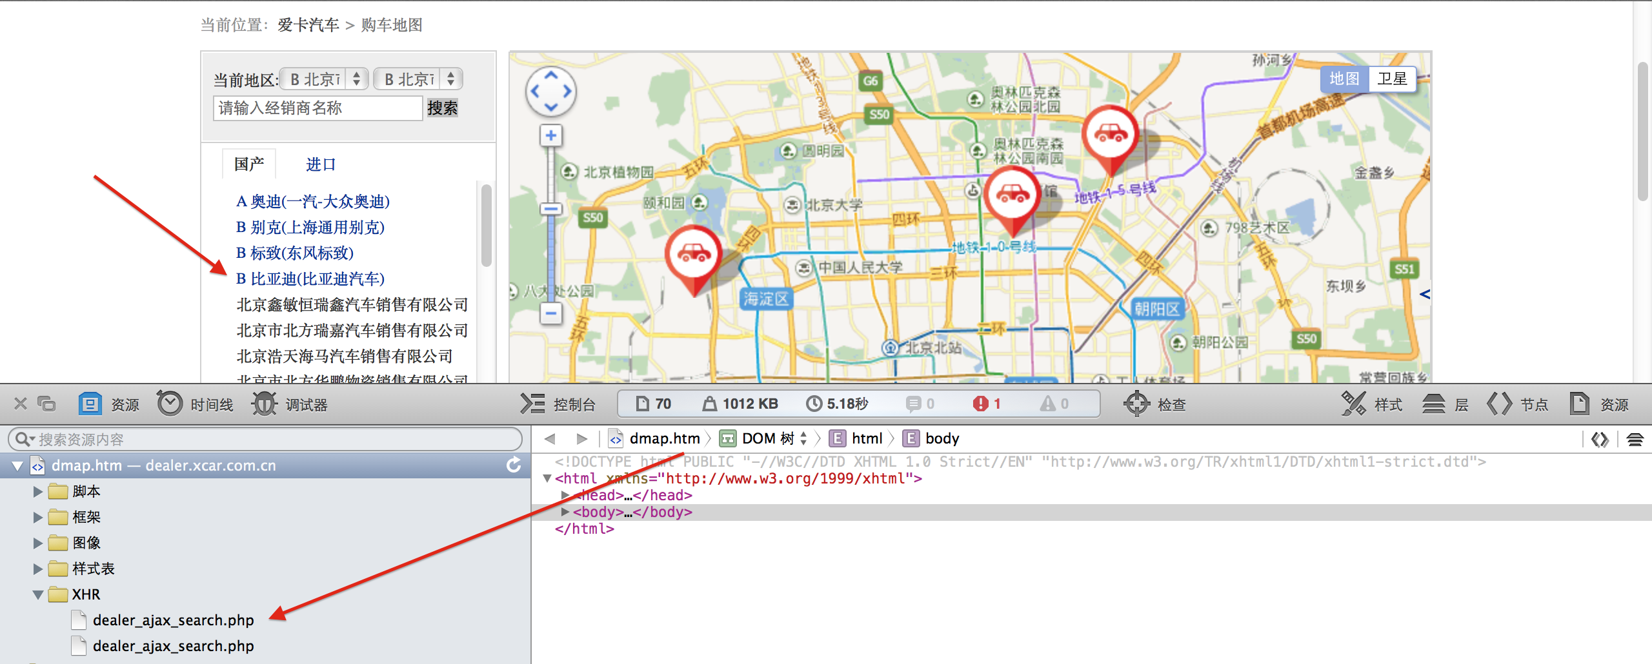Switch map to 卫星 satellite view
Viewport: 1652px width, 664px height.
tap(1392, 79)
